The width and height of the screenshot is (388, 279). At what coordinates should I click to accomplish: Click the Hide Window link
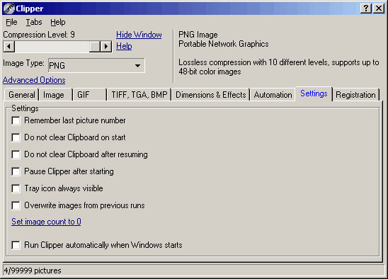point(139,35)
